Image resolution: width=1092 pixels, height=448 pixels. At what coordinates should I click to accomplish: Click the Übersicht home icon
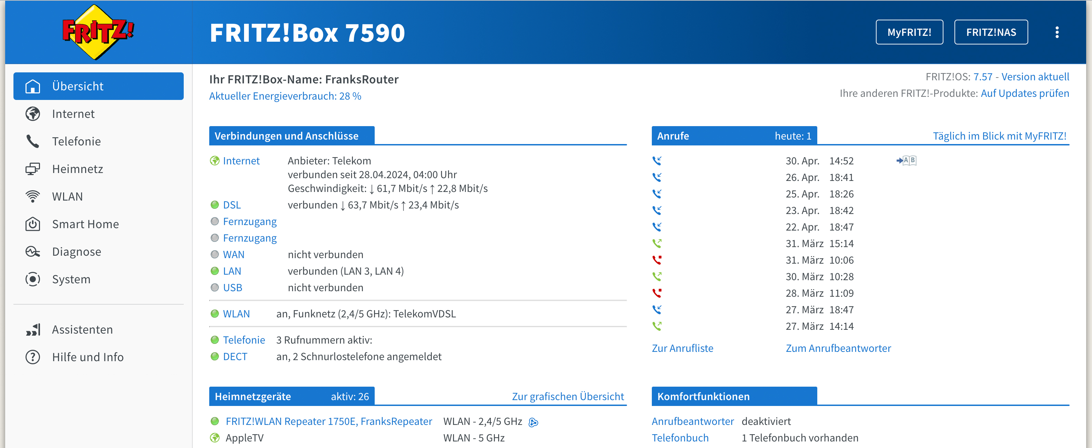pos(33,86)
